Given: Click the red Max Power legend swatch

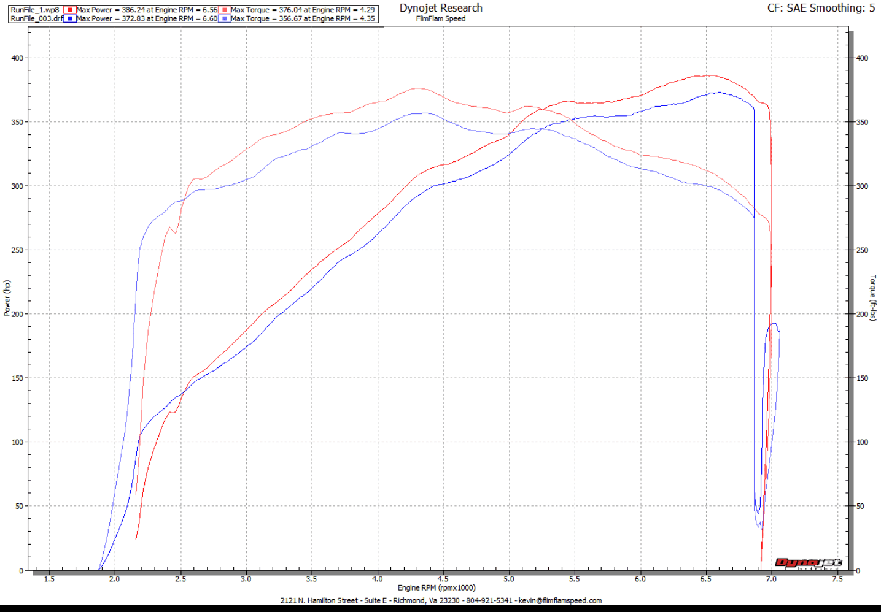Looking at the screenshot, I should [70, 10].
